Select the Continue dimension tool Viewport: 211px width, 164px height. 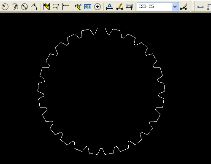click(x=66, y=7)
